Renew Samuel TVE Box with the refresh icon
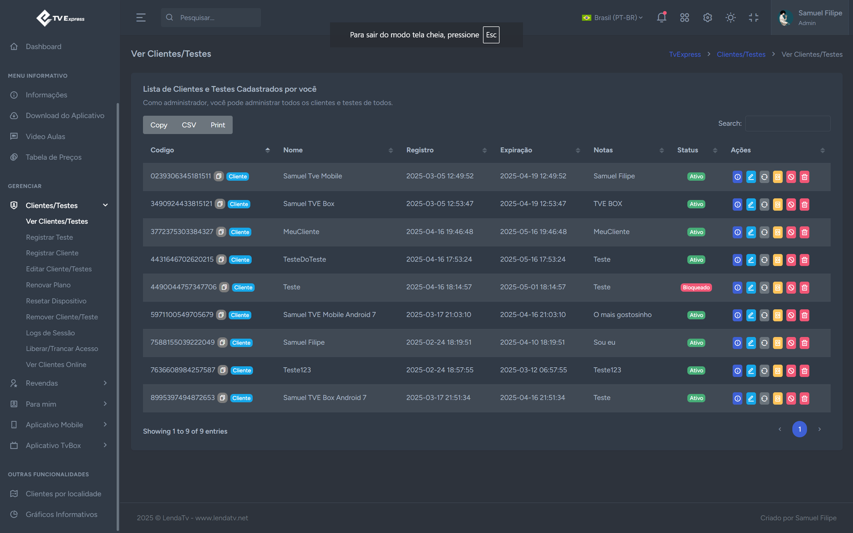The image size is (853, 533). coord(764,205)
